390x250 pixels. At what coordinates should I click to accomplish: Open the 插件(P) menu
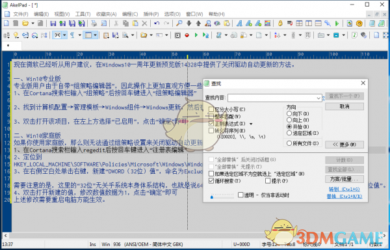[151, 14]
